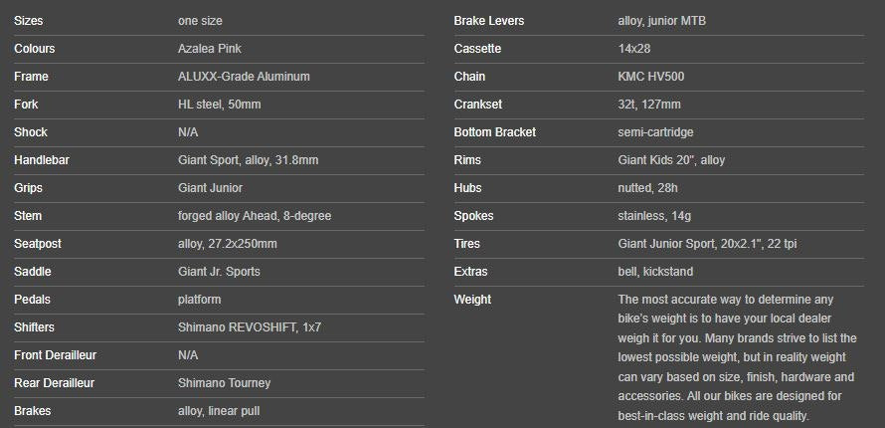Select the Giant Kids 20" rims value
This screenshot has width=885, height=428.
(671, 160)
